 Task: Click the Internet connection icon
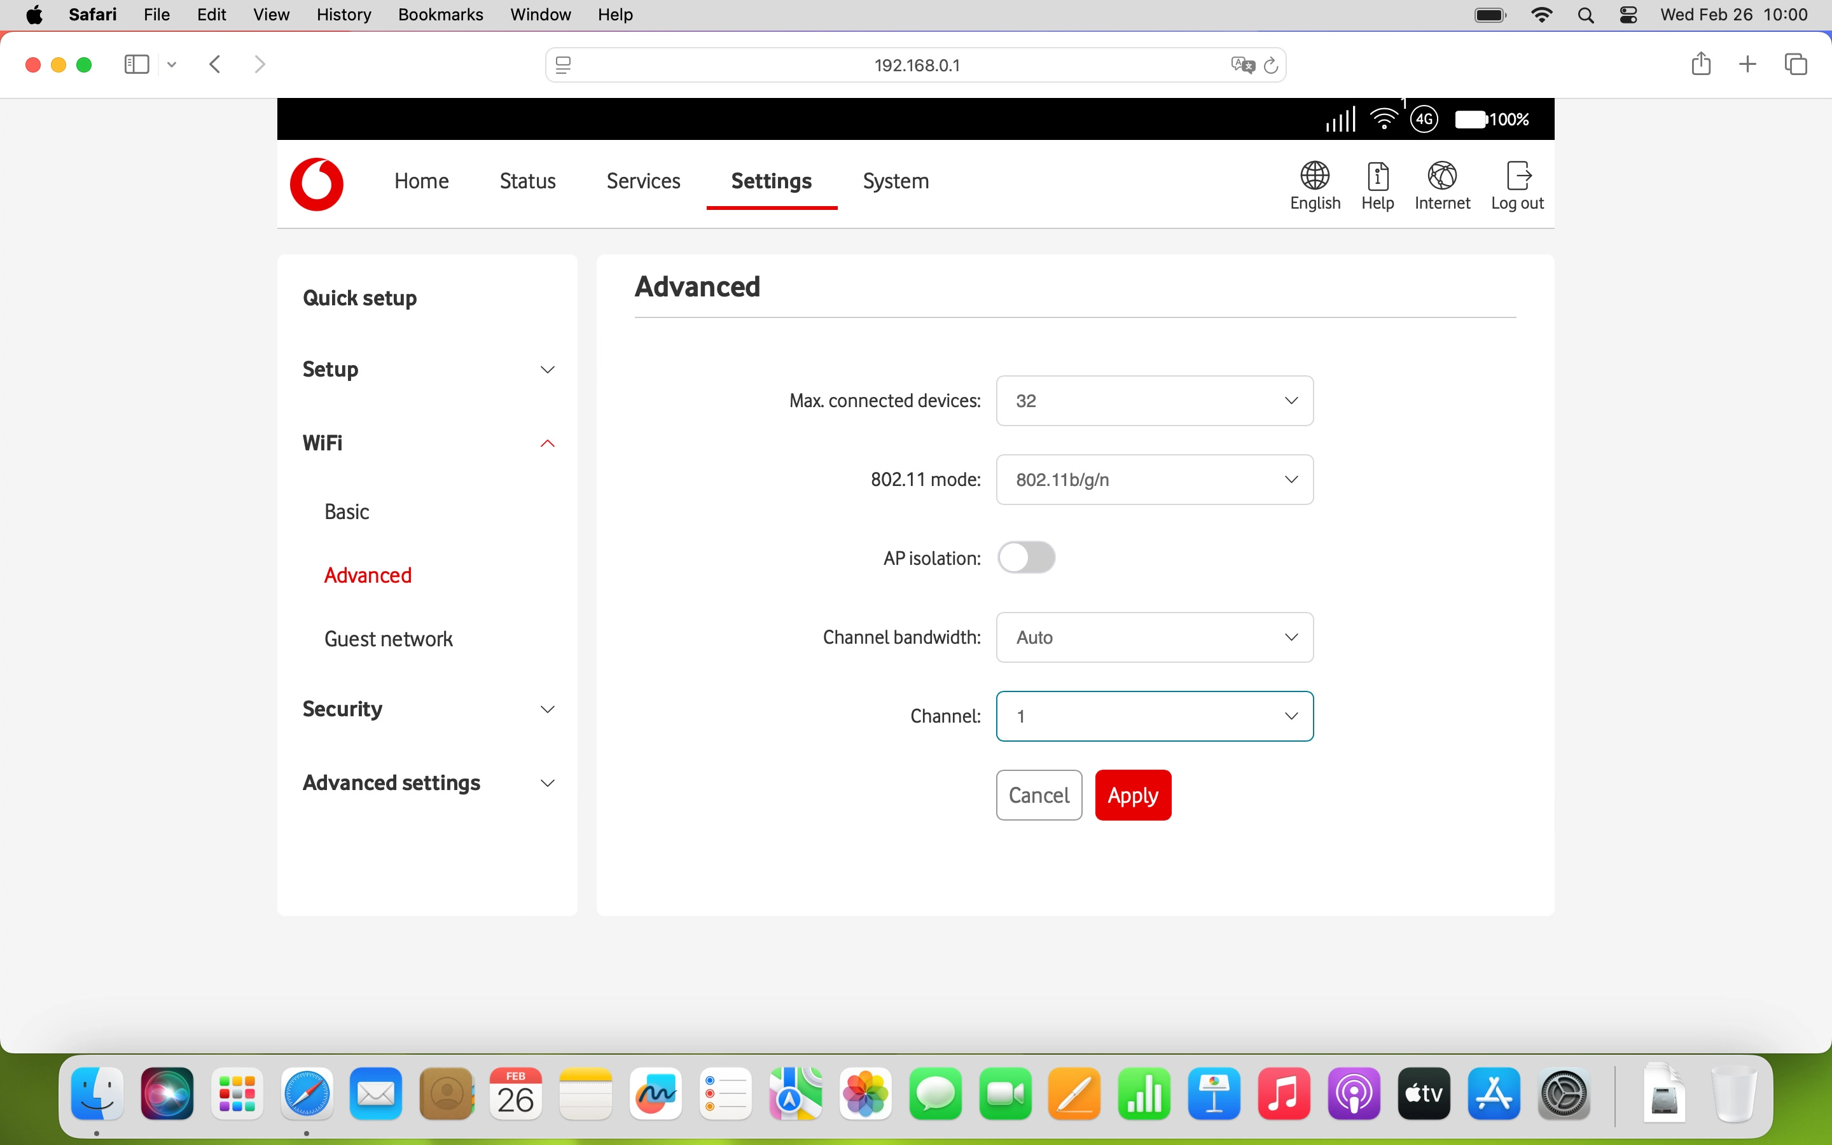[1441, 184]
